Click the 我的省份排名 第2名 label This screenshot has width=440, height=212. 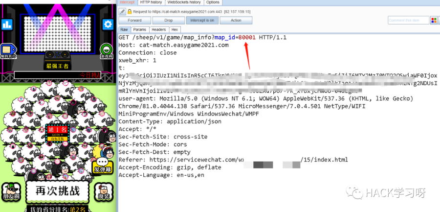(57, 209)
